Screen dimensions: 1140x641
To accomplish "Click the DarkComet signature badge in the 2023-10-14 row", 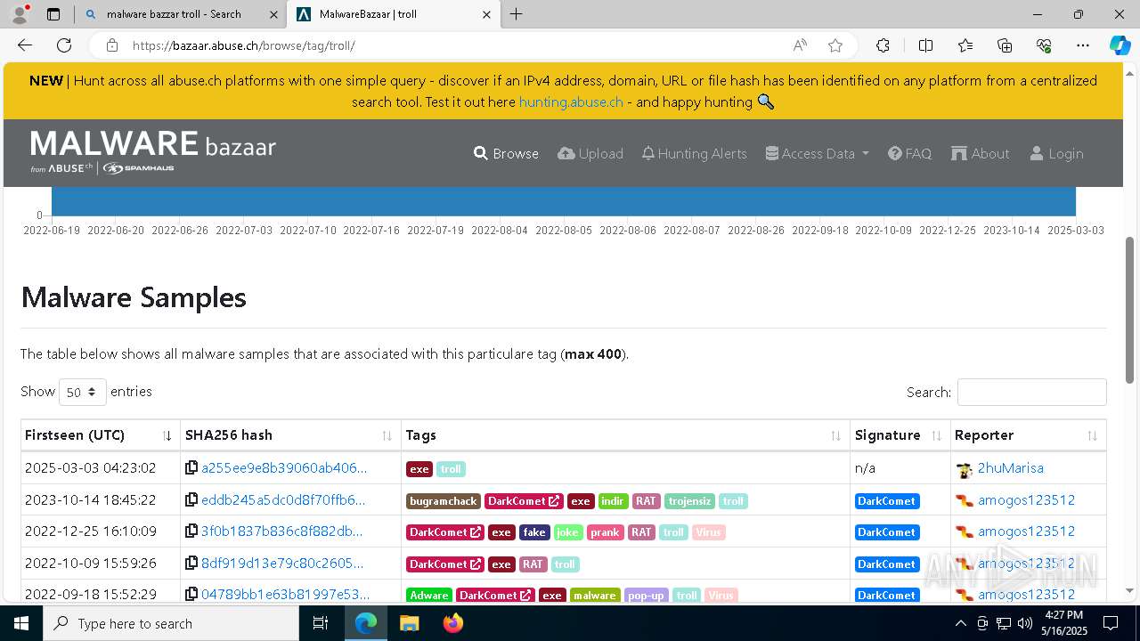I will pyautogui.click(x=887, y=500).
